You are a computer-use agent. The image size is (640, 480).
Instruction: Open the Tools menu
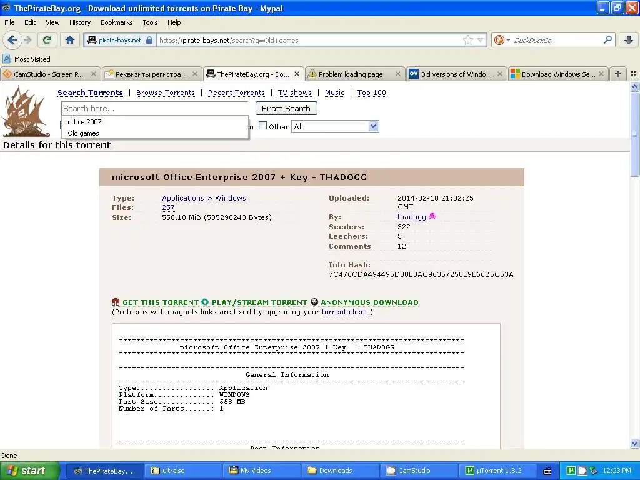coord(150,22)
